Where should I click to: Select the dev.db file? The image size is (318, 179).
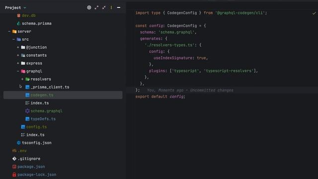click(29, 15)
